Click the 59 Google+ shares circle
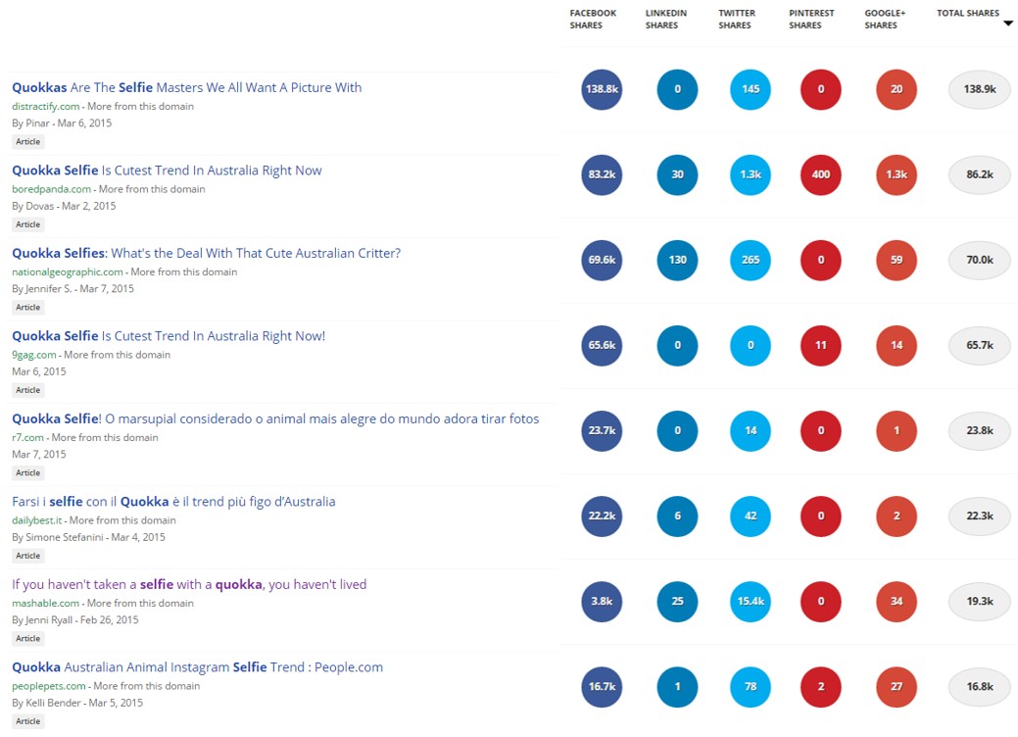The height and width of the screenshot is (737, 1018). 897,260
